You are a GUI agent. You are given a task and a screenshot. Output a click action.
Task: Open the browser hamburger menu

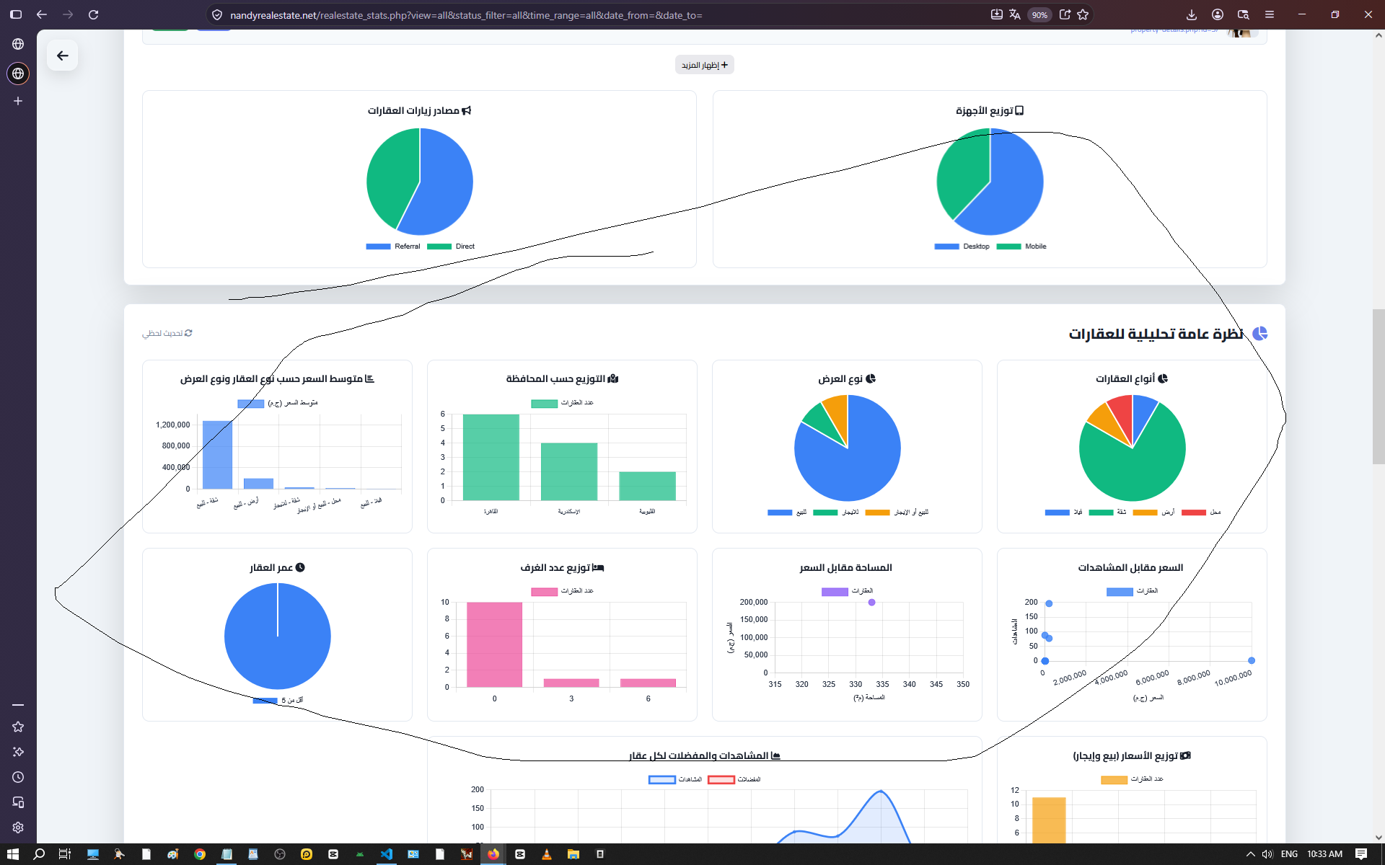[1270, 14]
